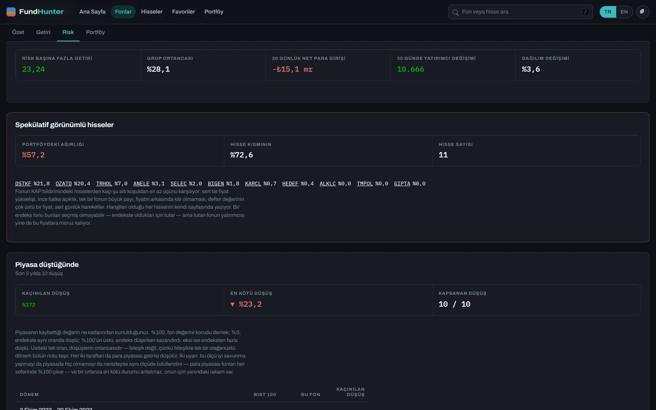Select the Risk tab
Screen dimensions: 656x410
(68, 32)
